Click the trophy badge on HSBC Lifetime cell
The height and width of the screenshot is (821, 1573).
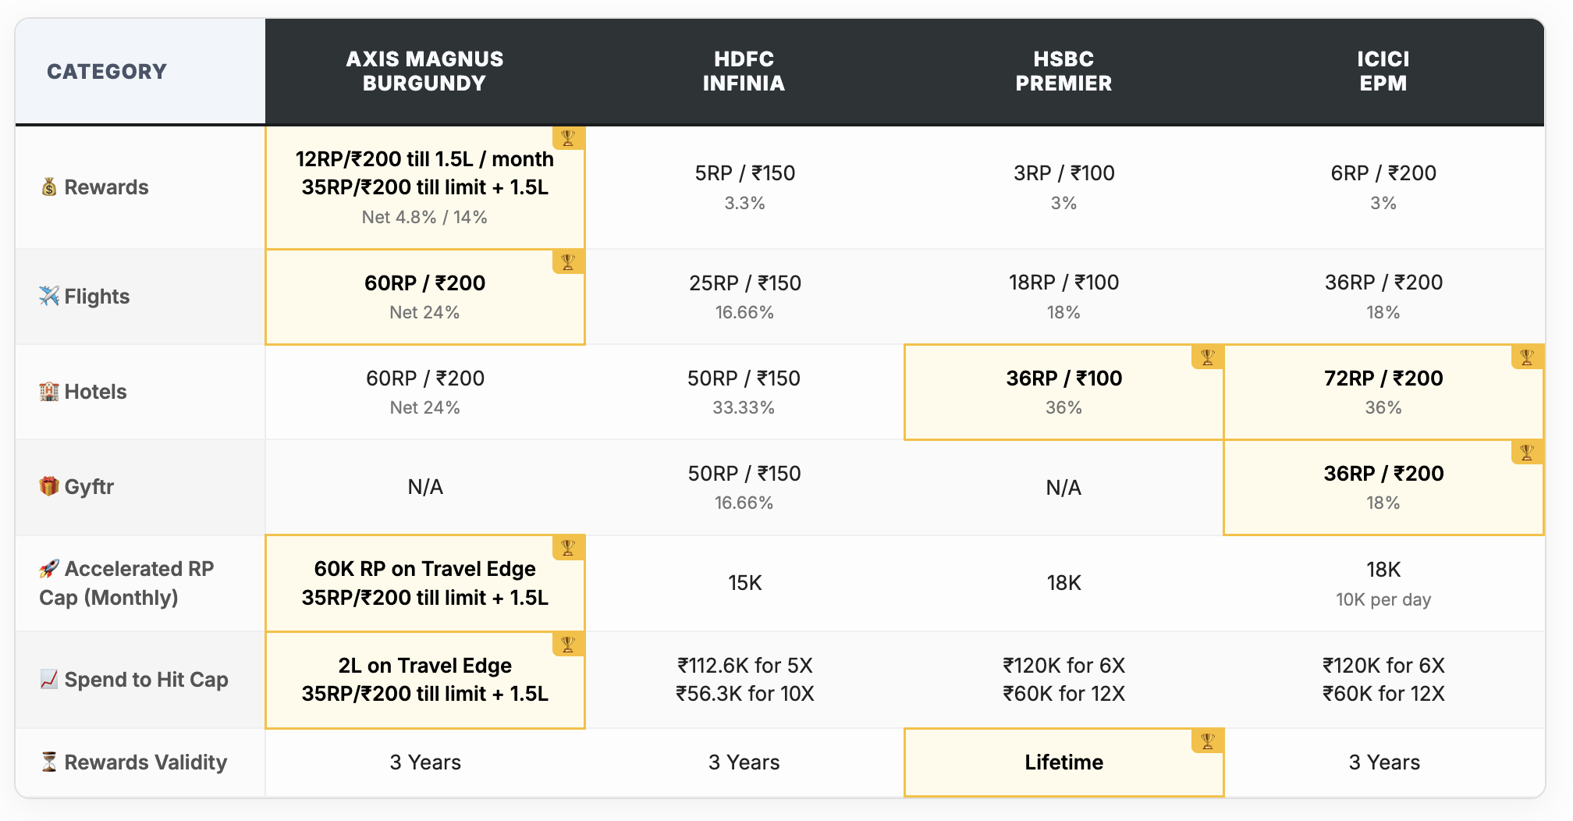click(x=1207, y=741)
